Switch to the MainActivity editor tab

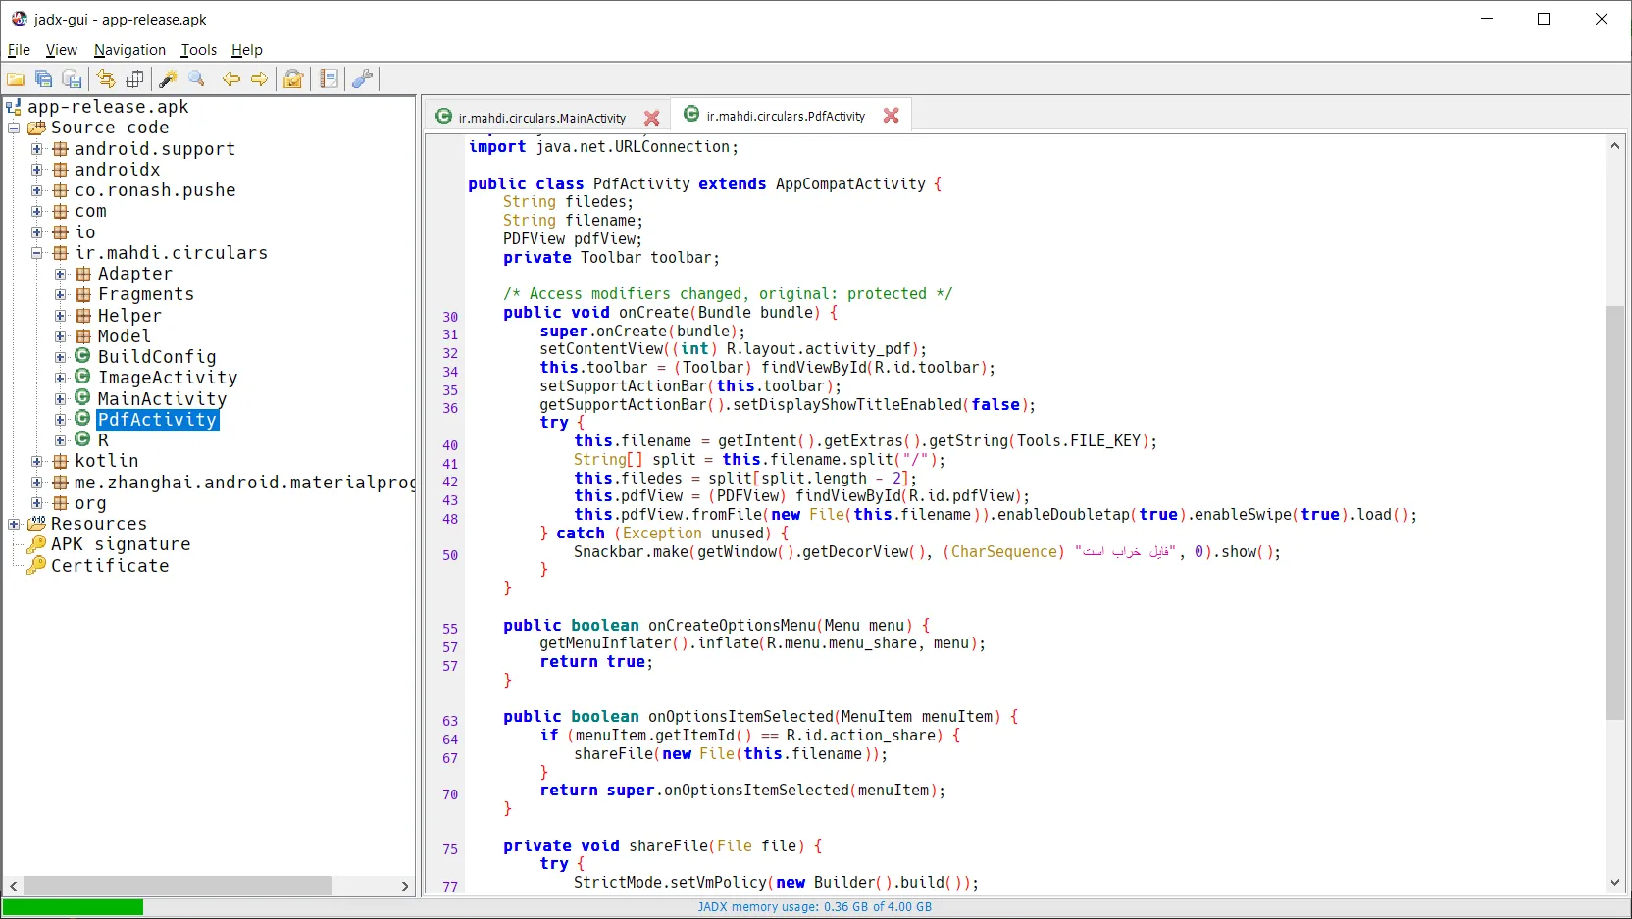[x=541, y=118]
